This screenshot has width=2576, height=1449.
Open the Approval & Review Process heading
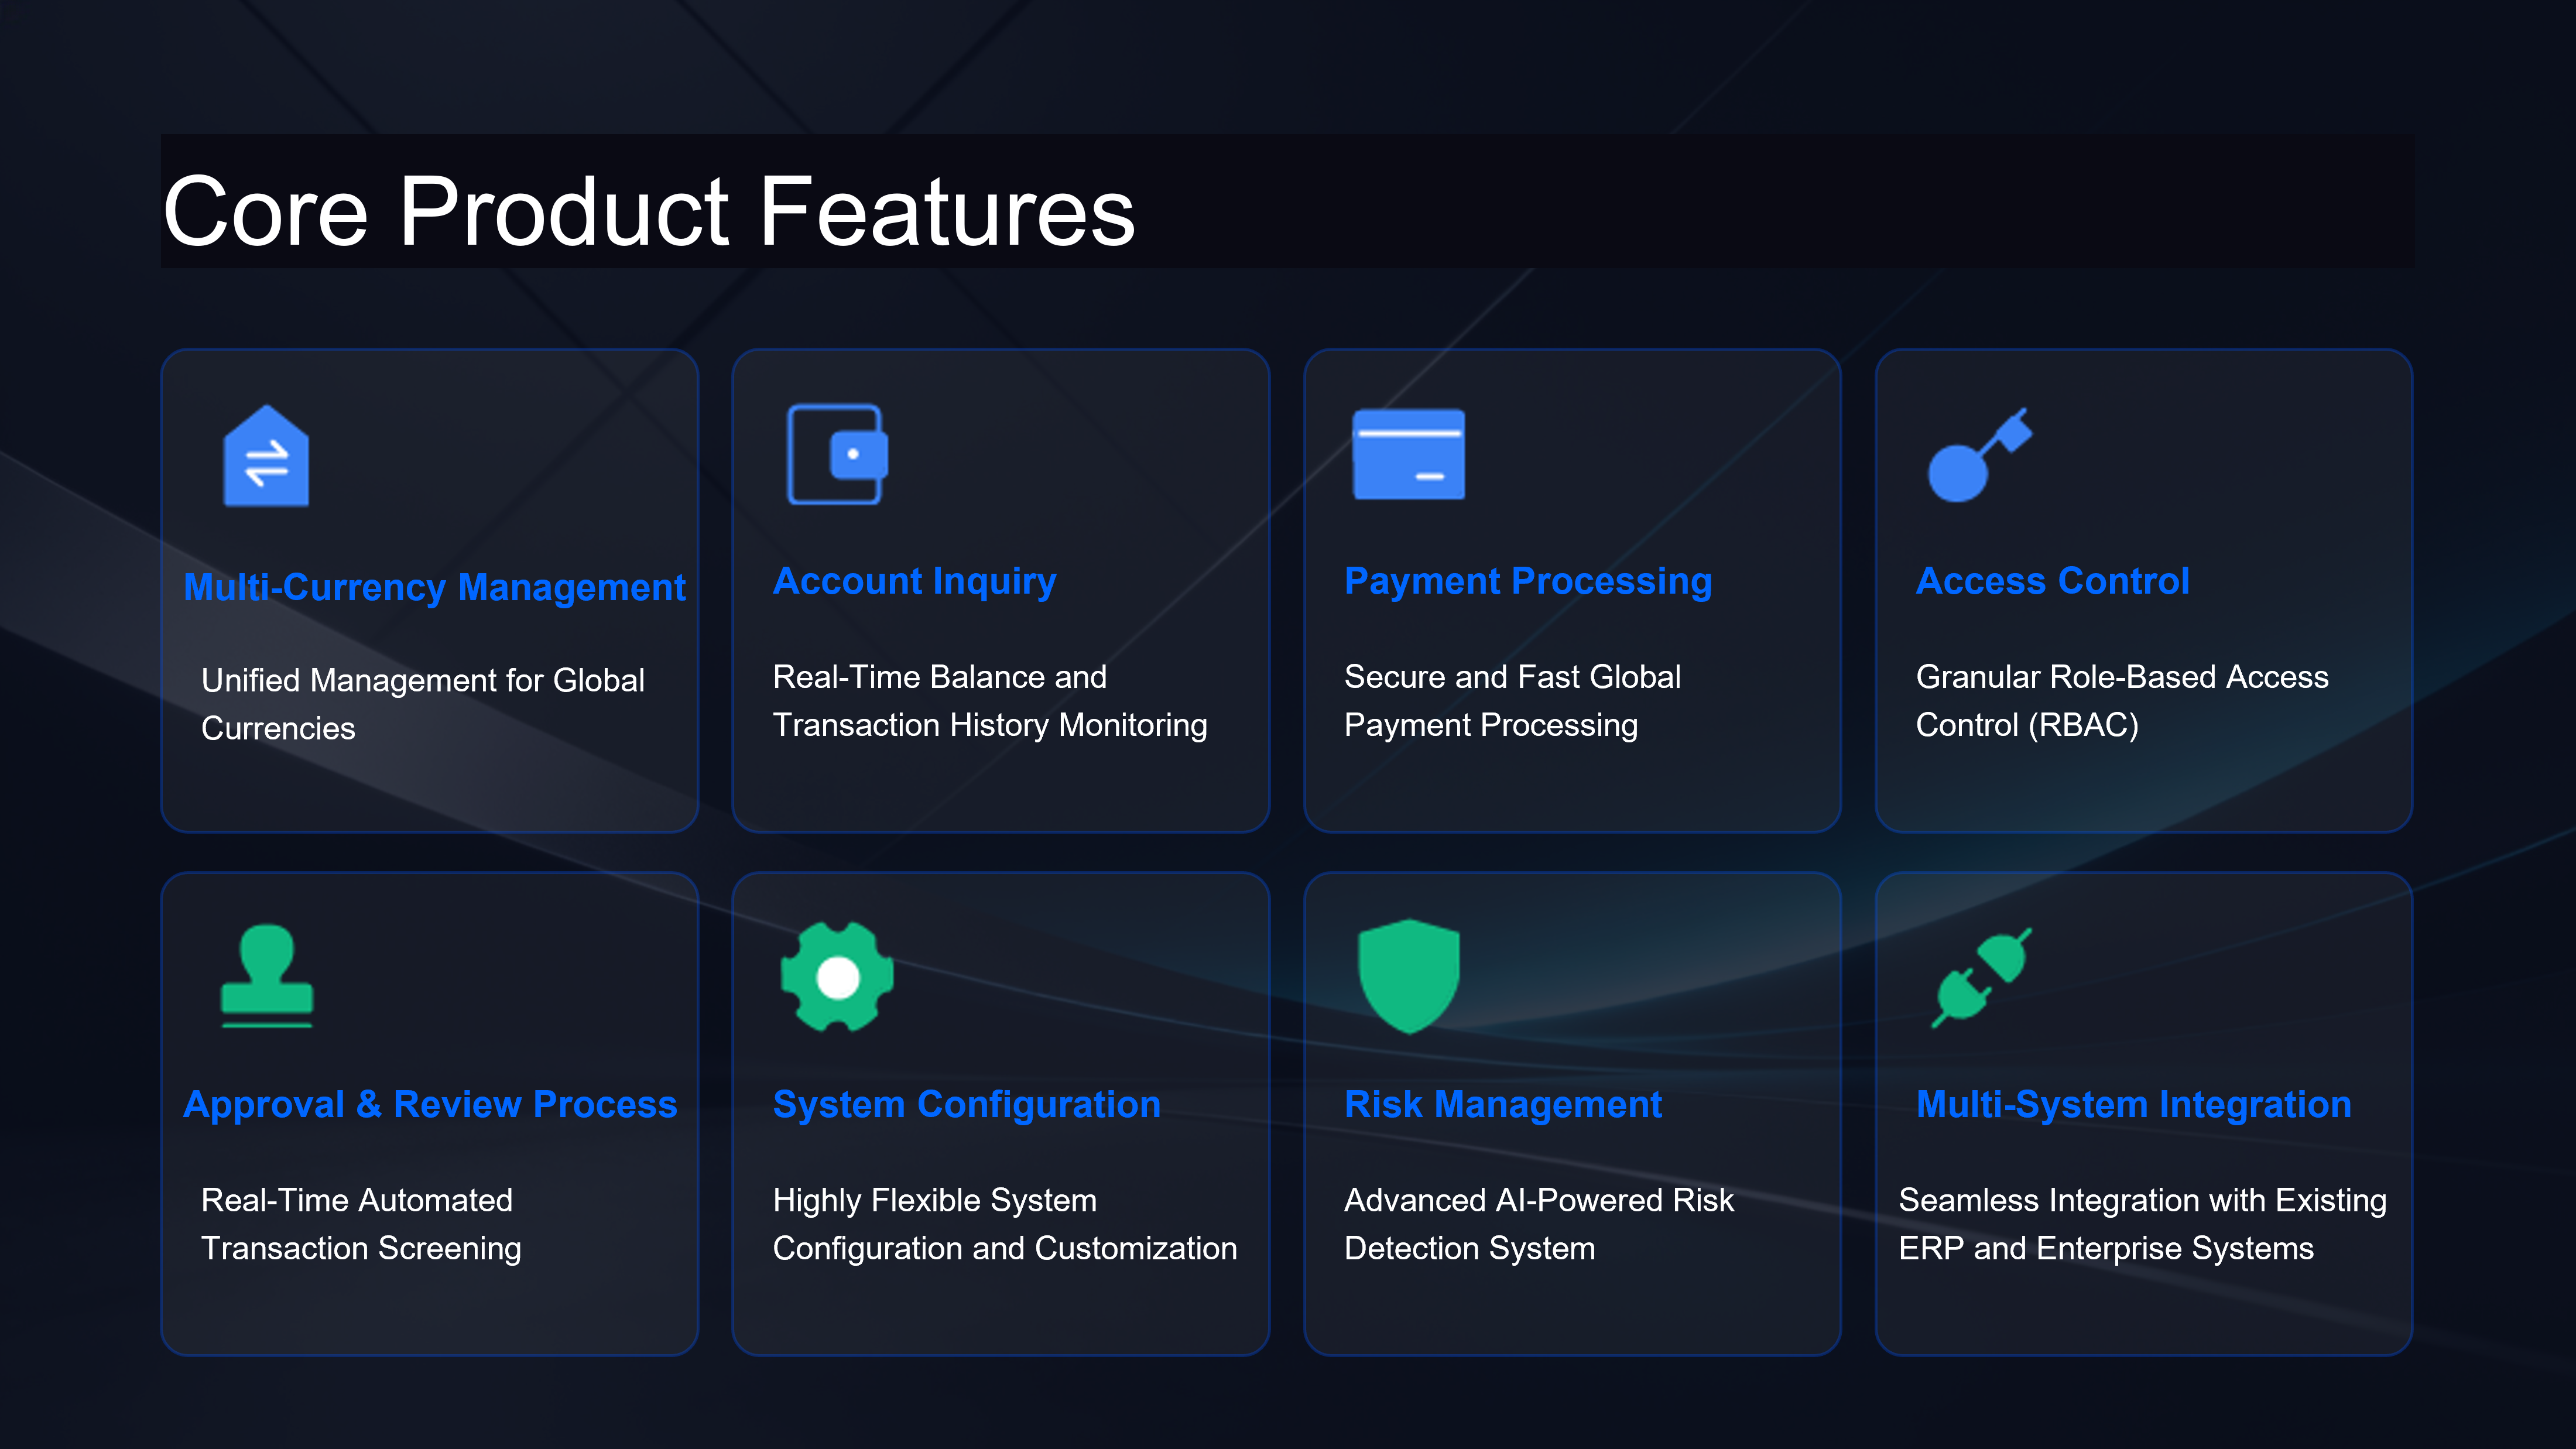[x=430, y=1104]
